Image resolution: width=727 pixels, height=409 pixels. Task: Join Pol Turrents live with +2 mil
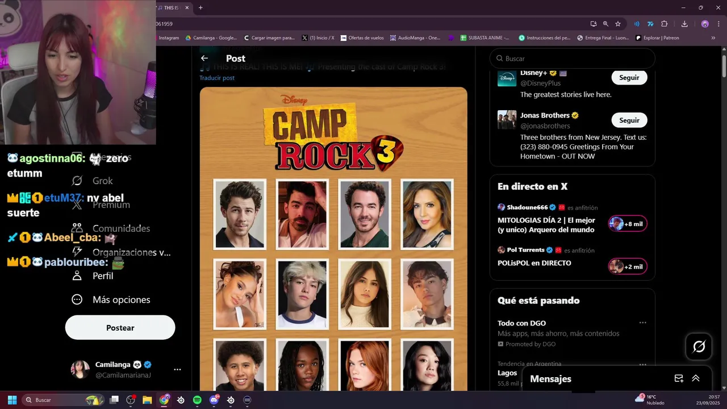pyautogui.click(x=628, y=266)
